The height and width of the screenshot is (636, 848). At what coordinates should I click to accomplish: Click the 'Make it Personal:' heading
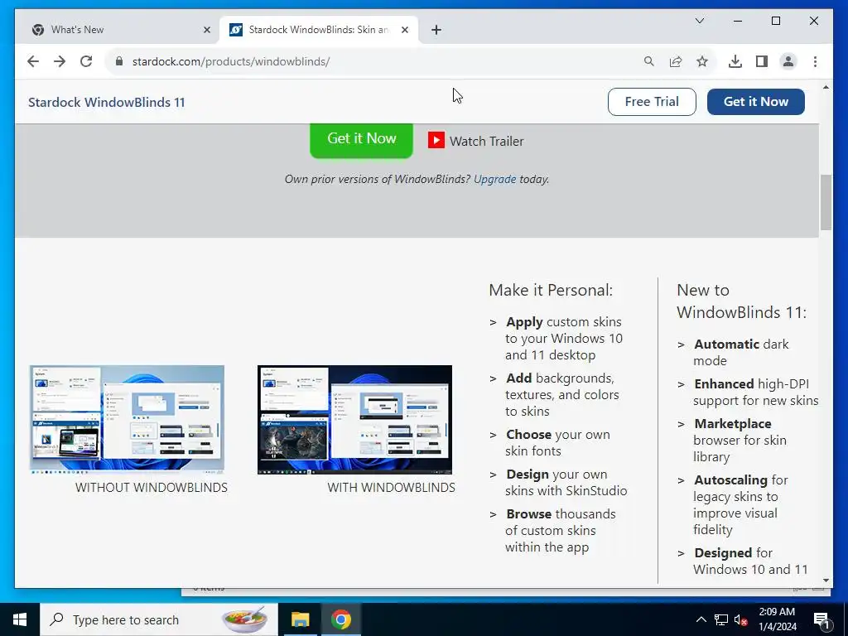(x=551, y=291)
